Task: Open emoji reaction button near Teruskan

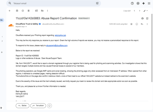Action: (50, 106)
